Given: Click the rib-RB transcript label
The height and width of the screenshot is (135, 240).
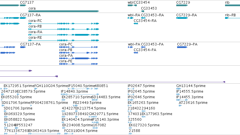Looking at the screenshot, I should 230,15.
